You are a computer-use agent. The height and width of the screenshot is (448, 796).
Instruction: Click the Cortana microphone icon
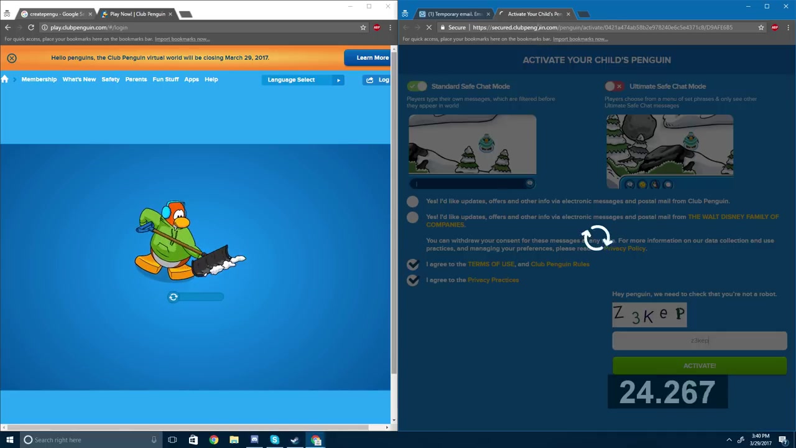click(x=154, y=440)
